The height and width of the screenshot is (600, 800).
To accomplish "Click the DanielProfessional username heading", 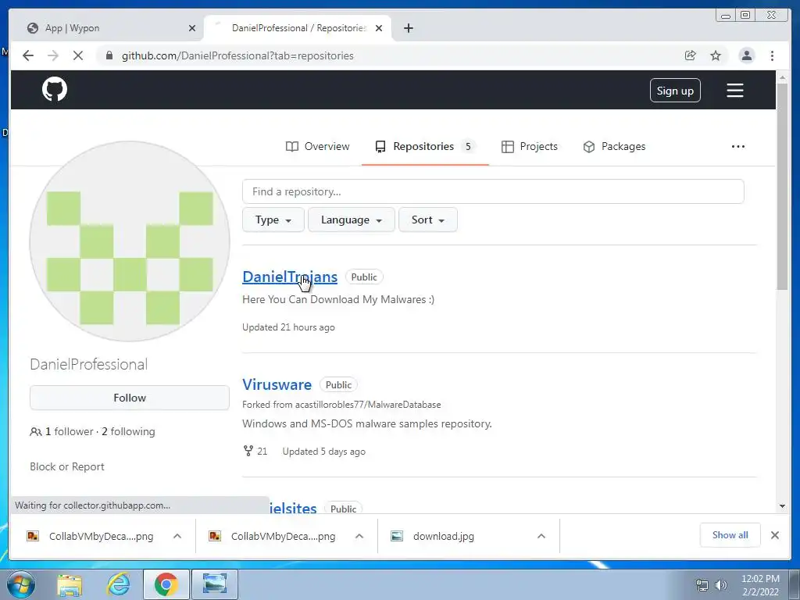I will tap(89, 364).
